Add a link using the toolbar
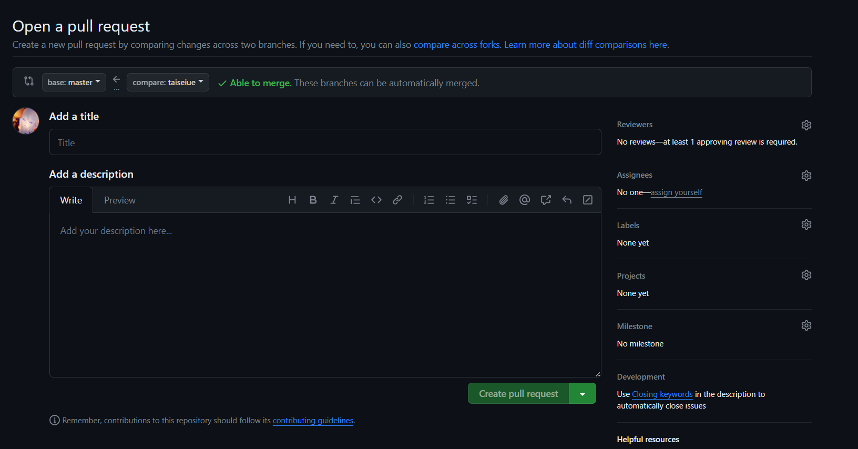The image size is (858, 449). click(397, 200)
